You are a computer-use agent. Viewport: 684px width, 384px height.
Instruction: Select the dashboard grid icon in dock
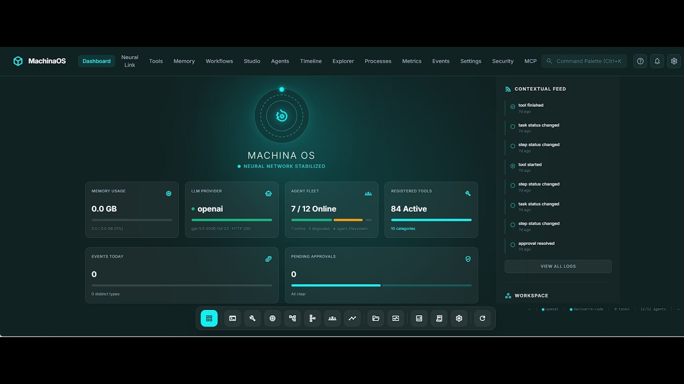[x=209, y=318]
